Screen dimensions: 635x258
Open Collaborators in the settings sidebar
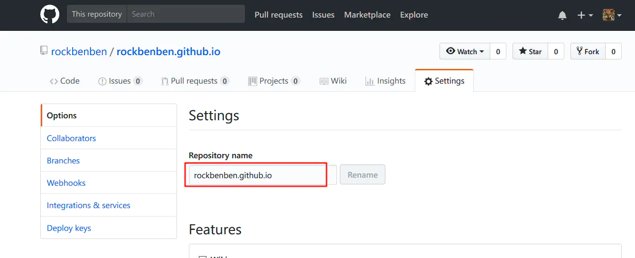pos(71,138)
